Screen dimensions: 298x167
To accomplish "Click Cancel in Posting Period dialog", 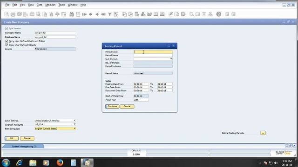I will (127, 106).
